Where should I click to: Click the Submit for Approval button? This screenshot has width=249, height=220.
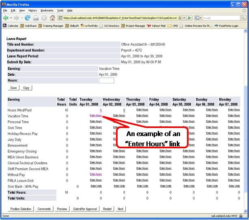pos(84,209)
